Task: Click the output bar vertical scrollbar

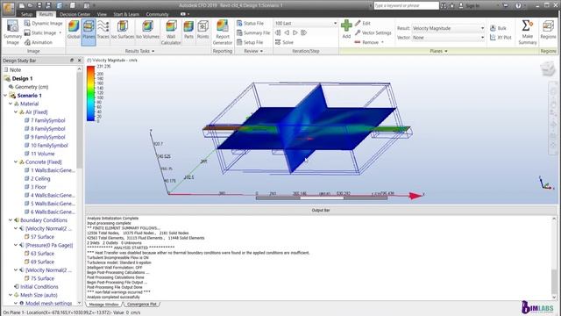Action: click(554, 257)
